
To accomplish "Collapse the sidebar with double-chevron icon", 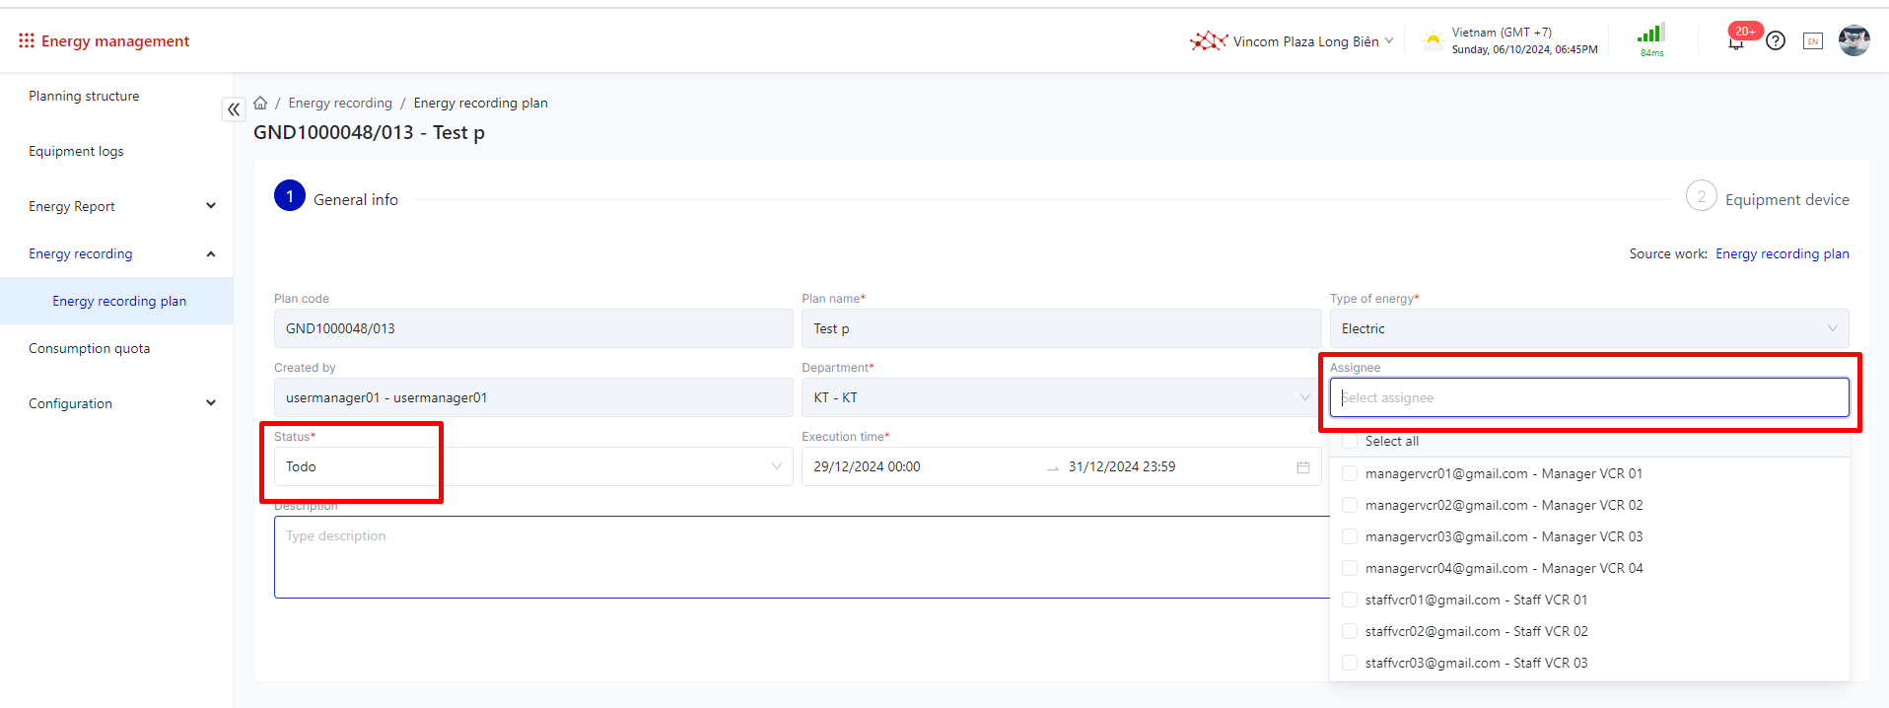I will 234,109.
